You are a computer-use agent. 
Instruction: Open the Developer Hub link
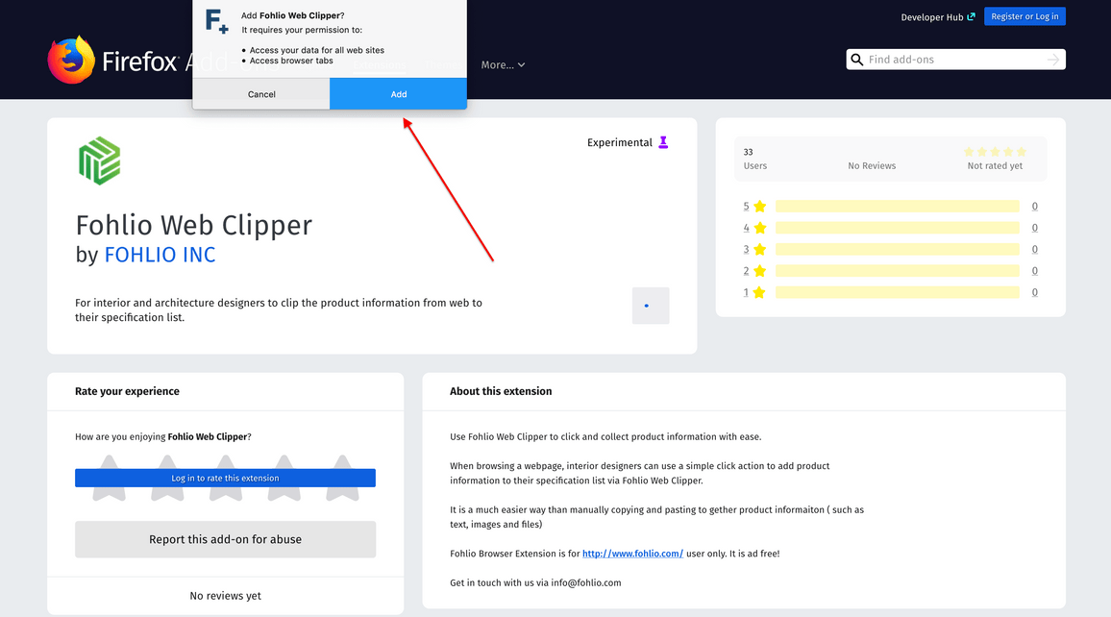pyautogui.click(x=937, y=17)
